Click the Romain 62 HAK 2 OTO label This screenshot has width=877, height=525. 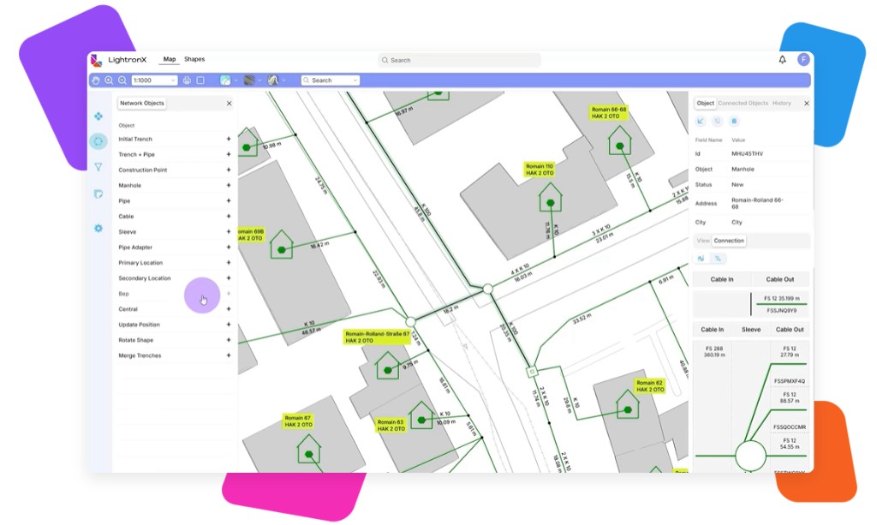pyautogui.click(x=650, y=385)
